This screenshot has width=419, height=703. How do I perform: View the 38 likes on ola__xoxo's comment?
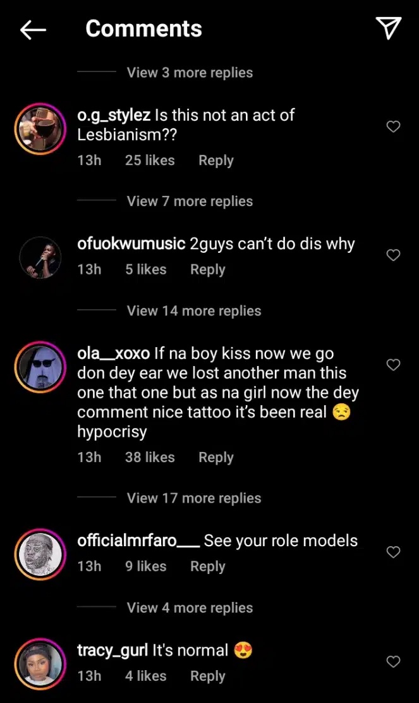click(150, 457)
